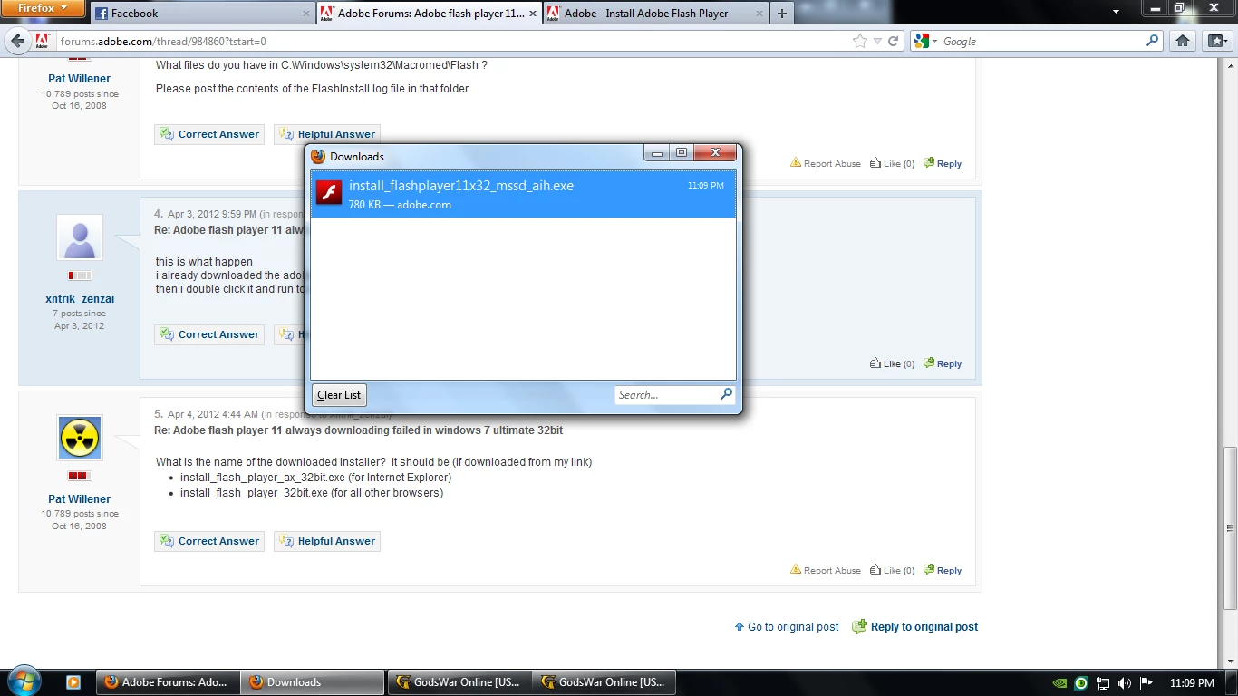Click the Adobe site identity icon
Image resolution: width=1238 pixels, height=696 pixels.
tap(42, 41)
